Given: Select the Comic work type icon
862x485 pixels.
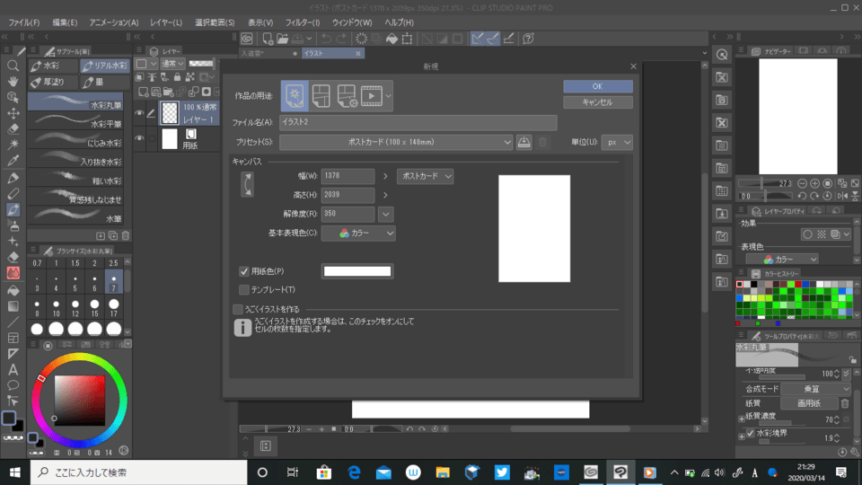Looking at the screenshot, I should [x=321, y=96].
